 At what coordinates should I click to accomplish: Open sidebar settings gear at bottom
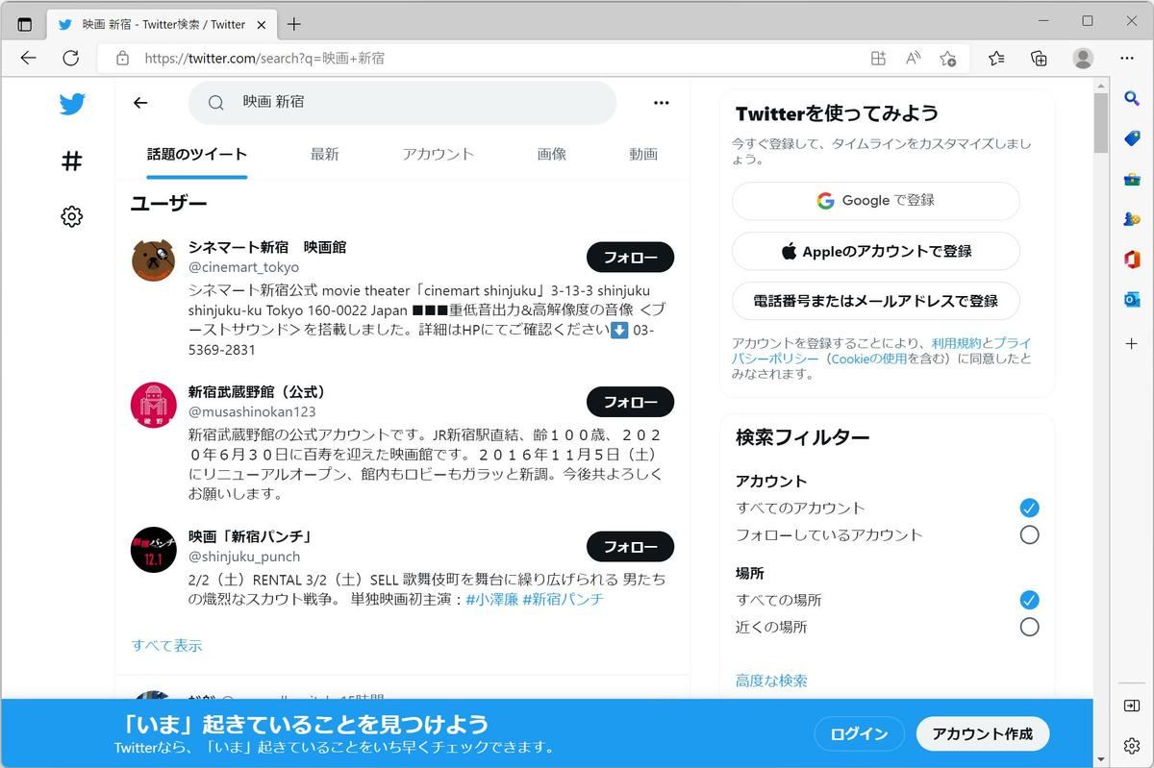pyautogui.click(x=1132, y=746)
